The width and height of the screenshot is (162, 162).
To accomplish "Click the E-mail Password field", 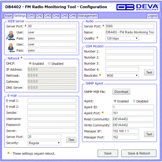I will click(52, 125).
